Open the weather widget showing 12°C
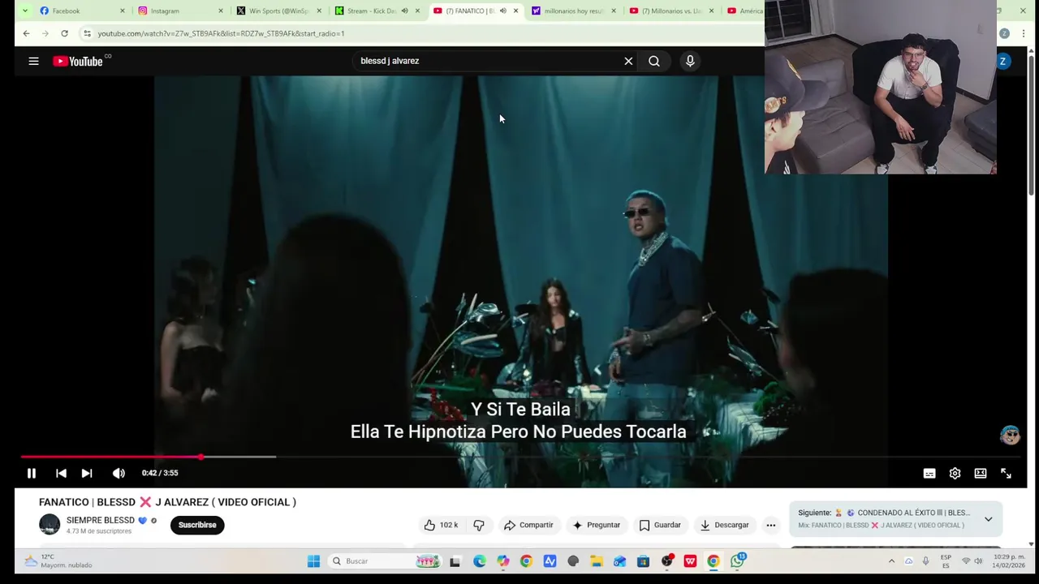1039x584 pixels. coord(57,561)
